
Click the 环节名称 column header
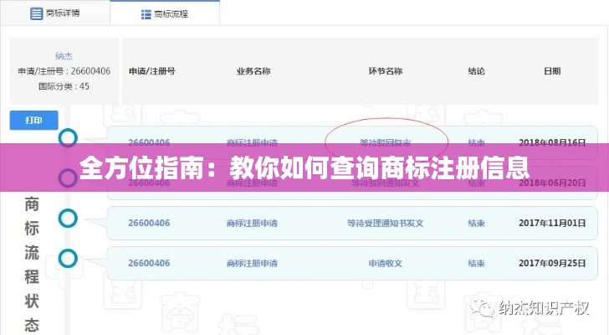click(x=386, y=71)
